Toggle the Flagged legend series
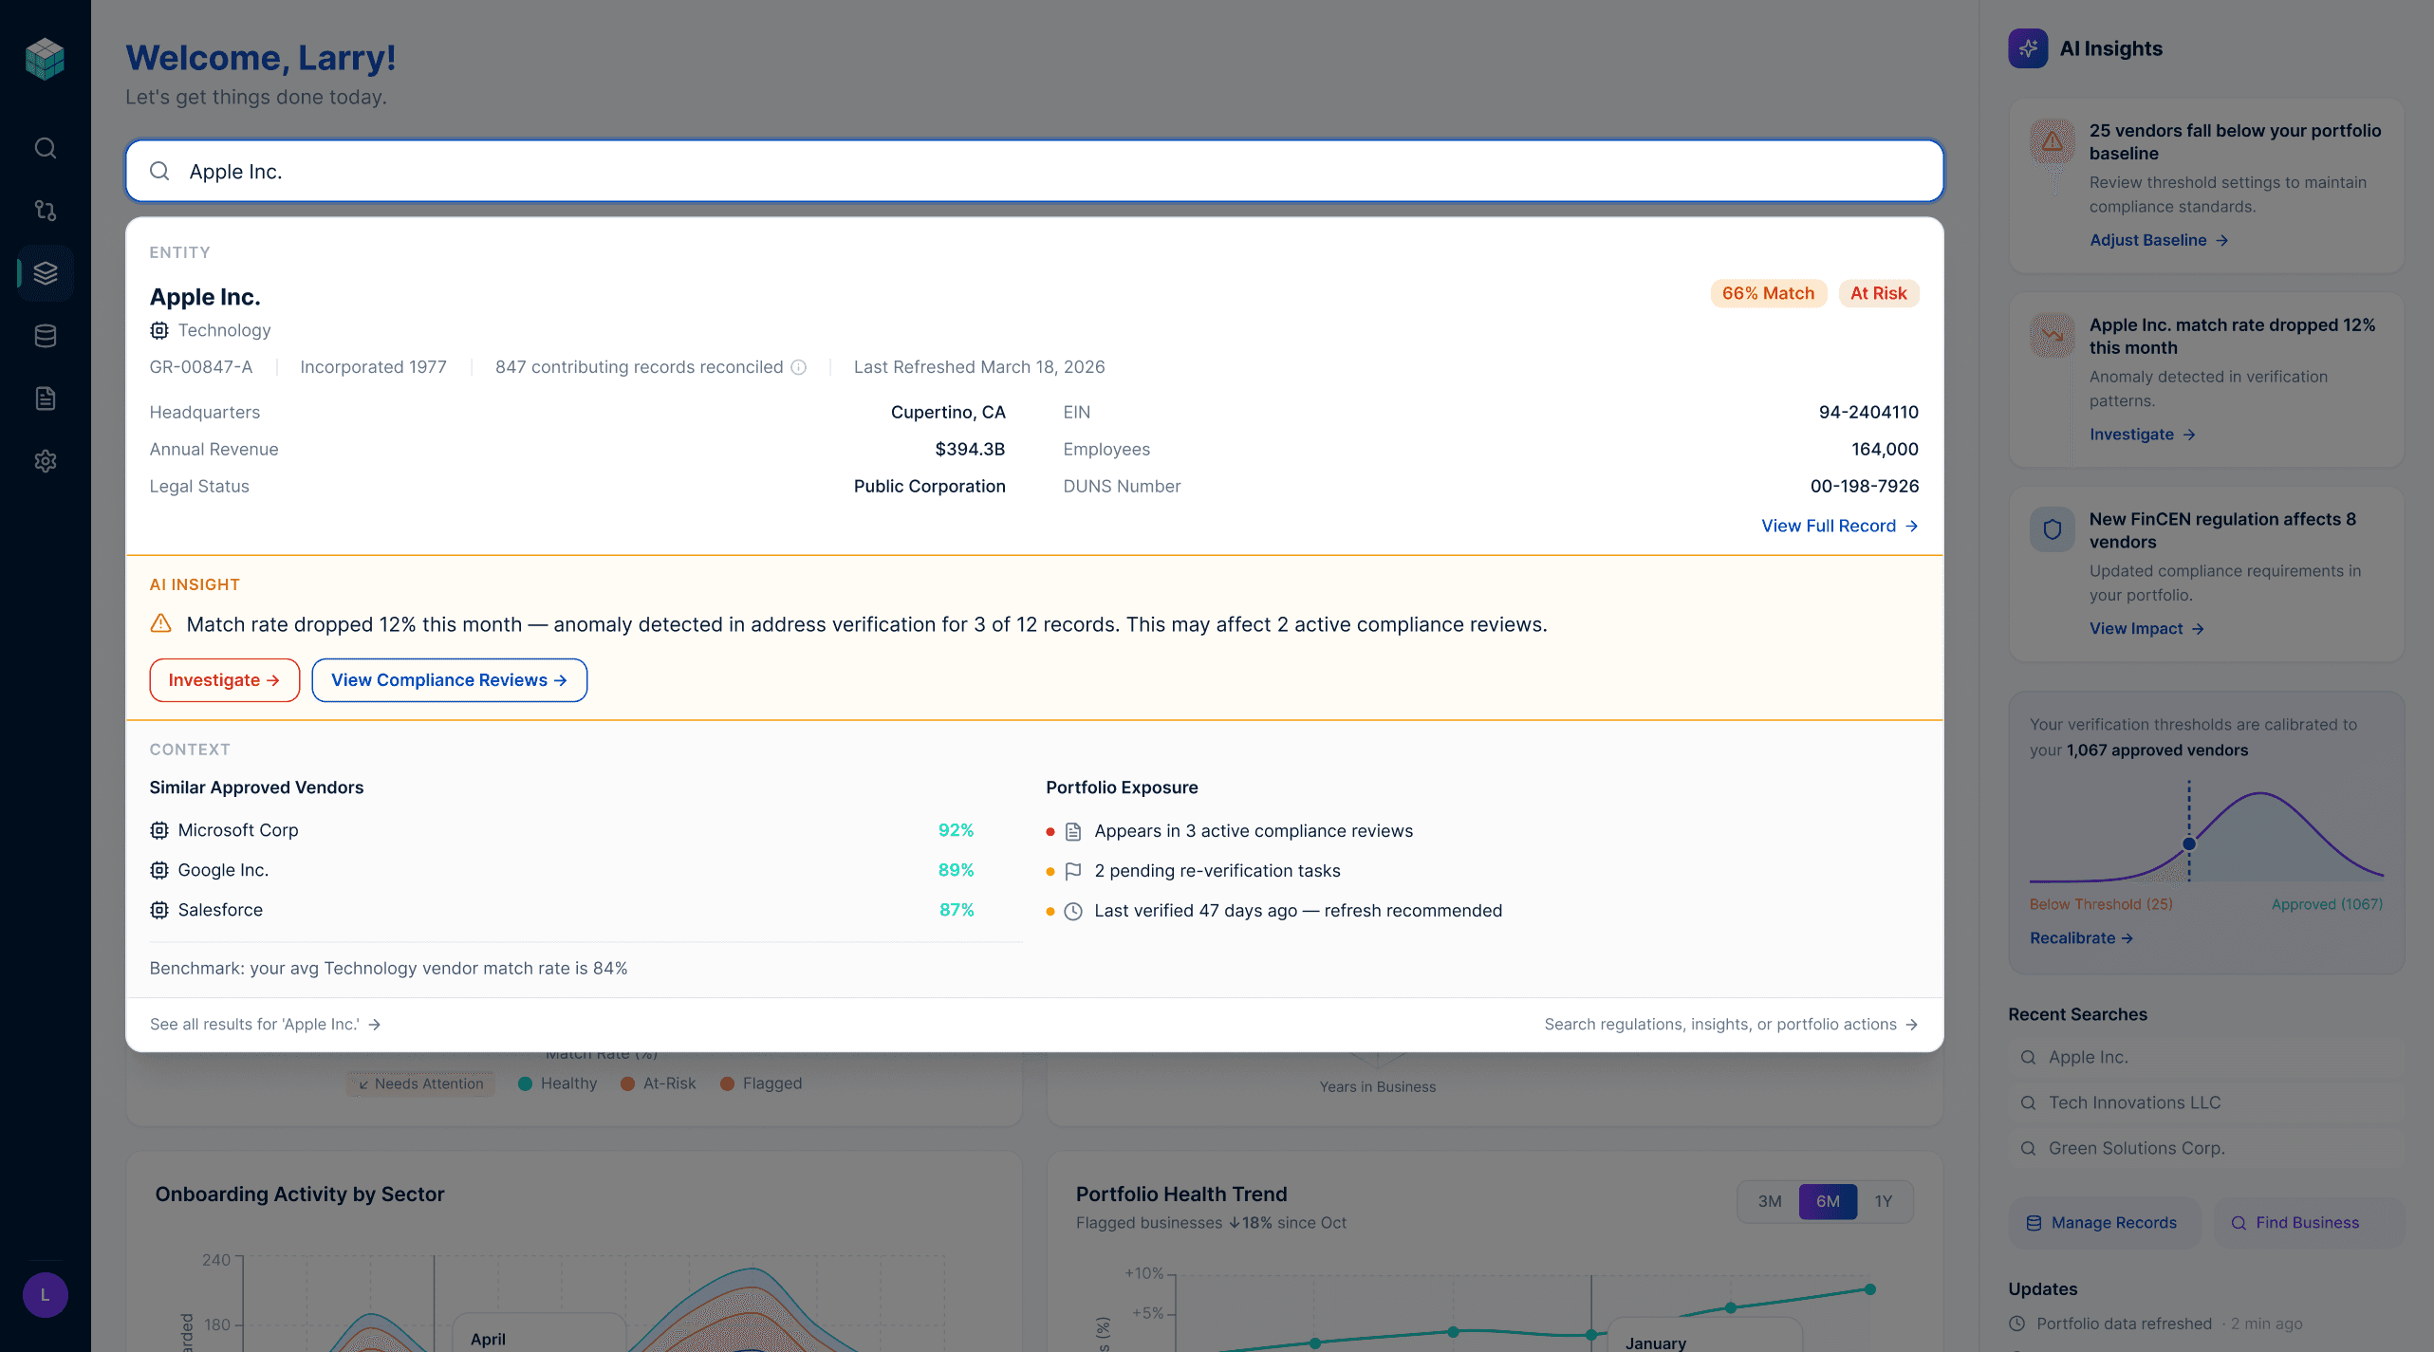The height and width of the screenshot is (1352, 2434). point(761,1083)
